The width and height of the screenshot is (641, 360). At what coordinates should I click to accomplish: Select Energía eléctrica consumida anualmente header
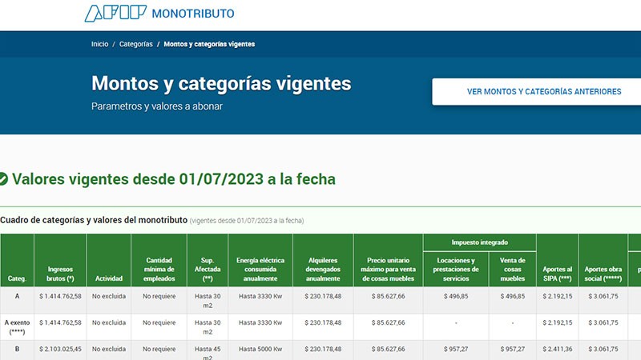(x=260, y=270)
